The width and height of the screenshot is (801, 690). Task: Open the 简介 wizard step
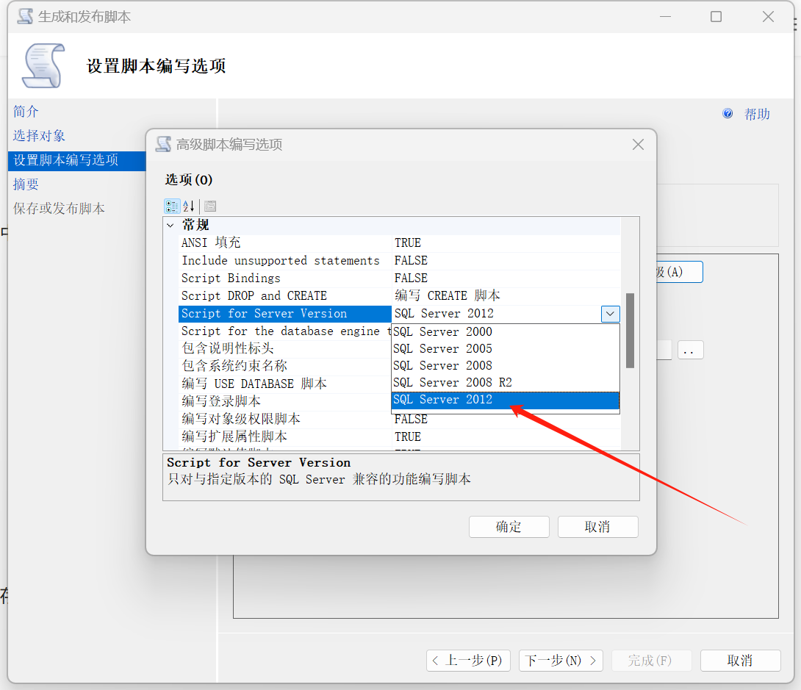(26, 112)
